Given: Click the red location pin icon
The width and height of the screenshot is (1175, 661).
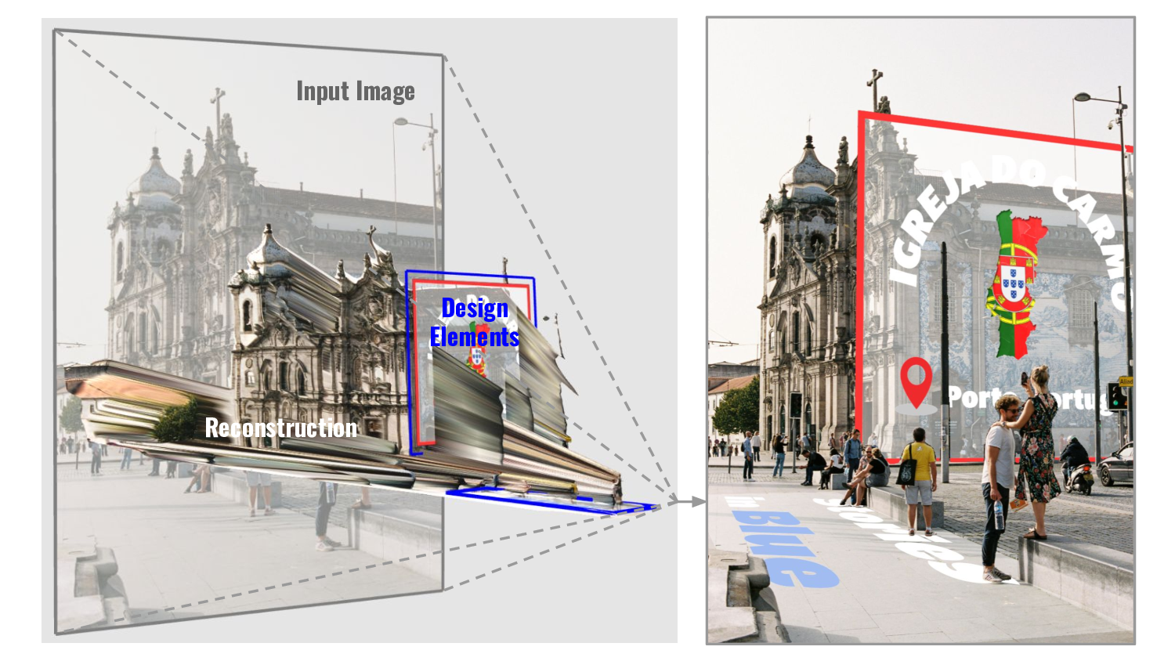Looking at the screenshot, I should pyautogui.click(x=915, y=380).
